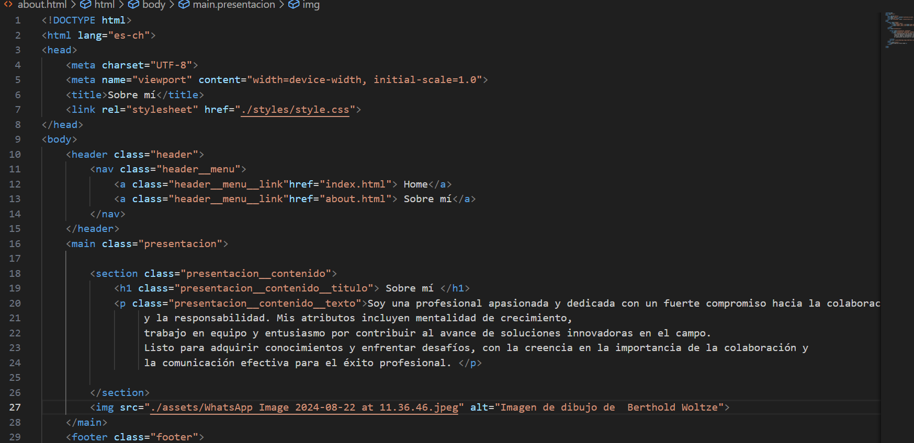Image resolution: width=914 pixels, height=443 pixels.
Task: Click line number 1 in gutter
Action: point(18,20)
